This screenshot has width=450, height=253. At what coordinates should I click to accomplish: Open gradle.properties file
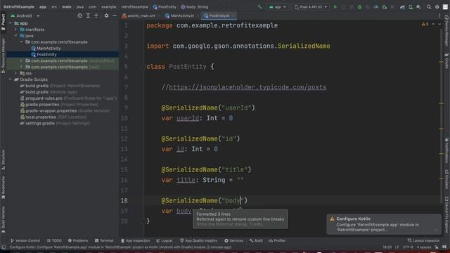pyautogui.click(x=59, y=105)
